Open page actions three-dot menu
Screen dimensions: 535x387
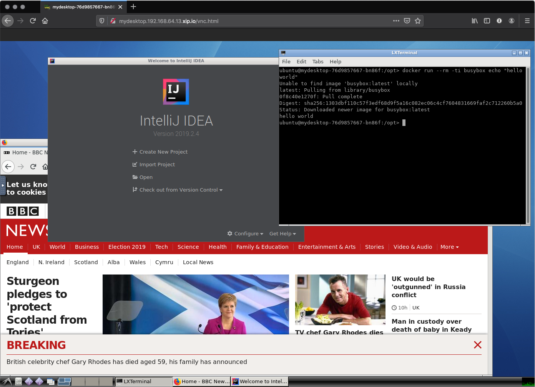pos(396,21)
